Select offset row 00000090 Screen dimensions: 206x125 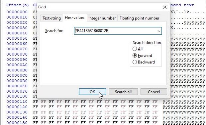point(17,60)
